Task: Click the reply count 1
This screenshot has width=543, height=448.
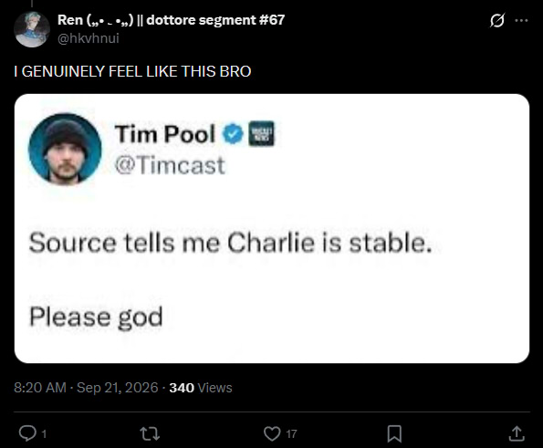Action: (44, 433)
